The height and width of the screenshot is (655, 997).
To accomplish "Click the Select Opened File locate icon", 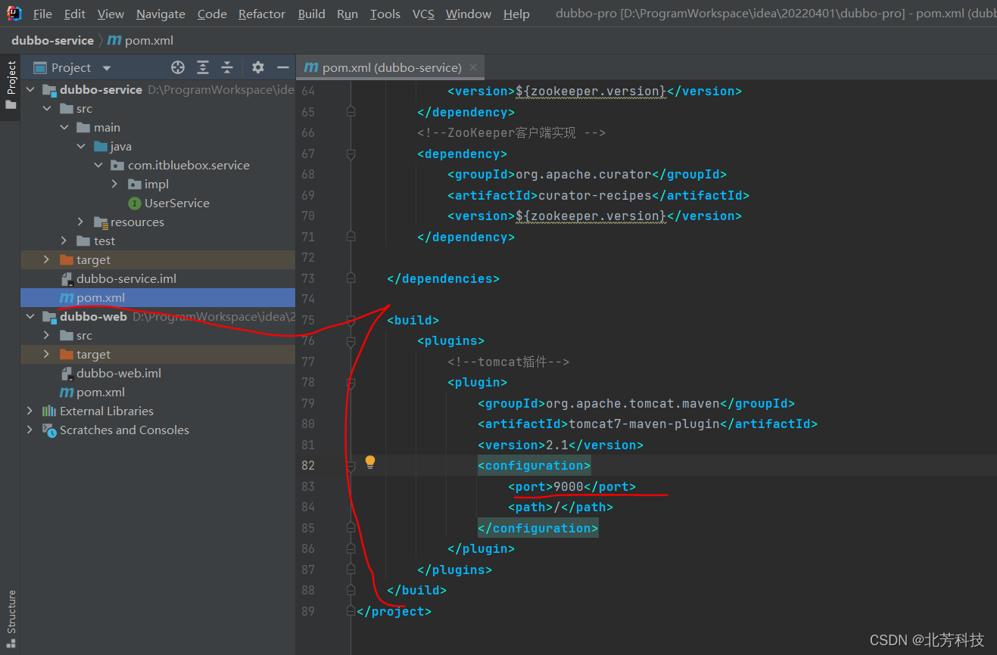I will pos(178,67).
